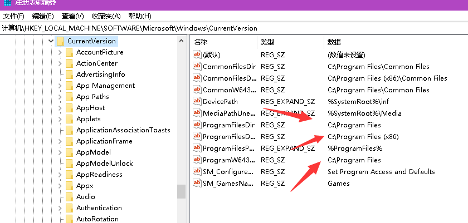The image size is (468, 223).
Task: Expand the AppModel registry key
Action: click(x=60, y=152)
